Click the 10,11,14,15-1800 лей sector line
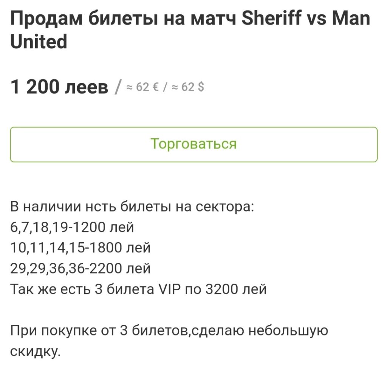Screen dimensions: 387x380 pos(80,247)
